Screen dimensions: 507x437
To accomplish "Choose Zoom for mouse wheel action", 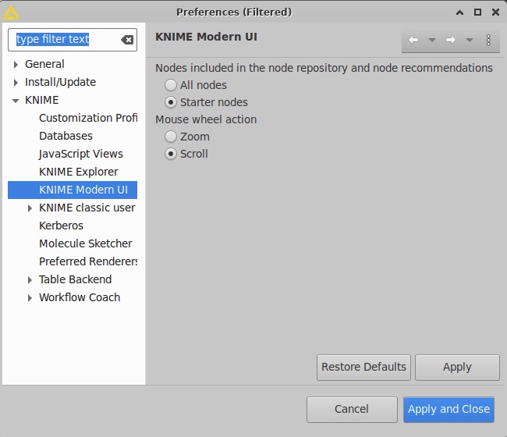I will coord(171,137).
